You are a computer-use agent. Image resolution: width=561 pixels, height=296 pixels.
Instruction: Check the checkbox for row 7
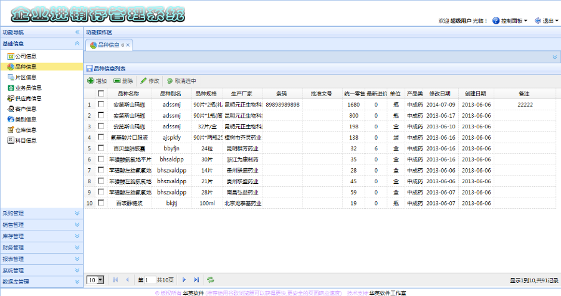coord(101,169)
